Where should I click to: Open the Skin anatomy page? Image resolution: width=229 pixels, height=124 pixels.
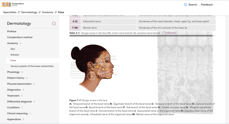[13, 49]
